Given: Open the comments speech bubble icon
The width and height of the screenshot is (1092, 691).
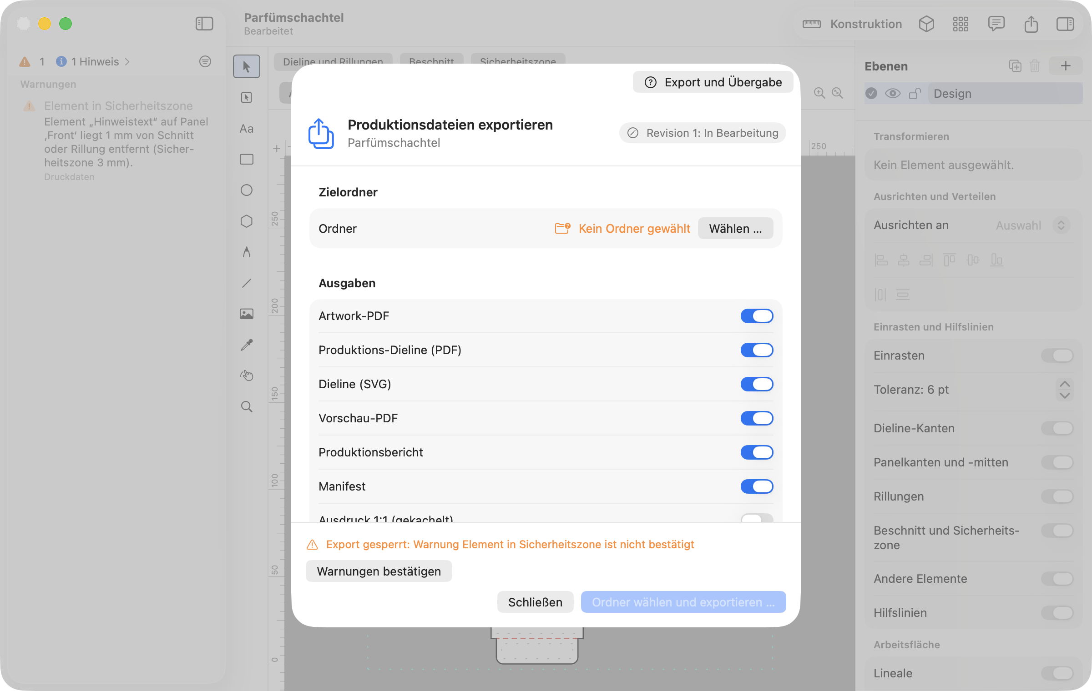Looking at the screenshot, I should click(x=996, y=24).
